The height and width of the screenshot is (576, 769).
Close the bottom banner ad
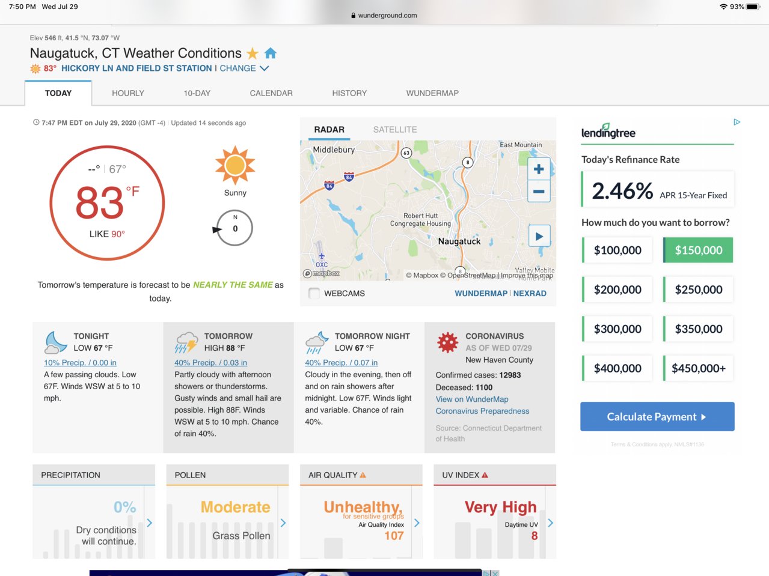coord(495,573)
